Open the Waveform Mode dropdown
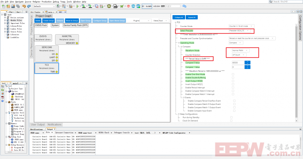The height and width of the screenshot is (159, 303). coord(241,50)
